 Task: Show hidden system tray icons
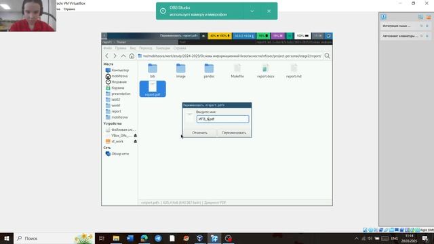click(357, 238)
